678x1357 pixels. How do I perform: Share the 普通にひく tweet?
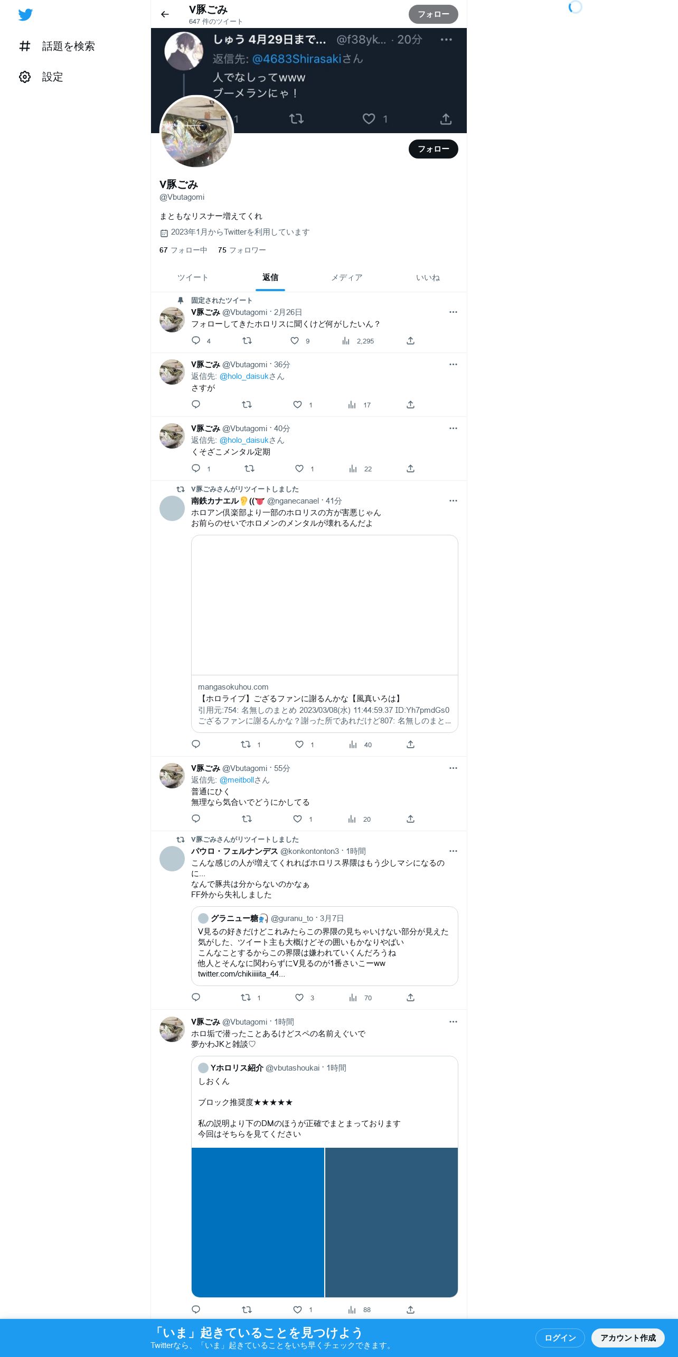410,819
